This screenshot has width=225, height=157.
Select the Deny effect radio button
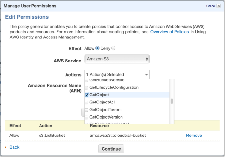pyautogui.click(x=113, y=48)
